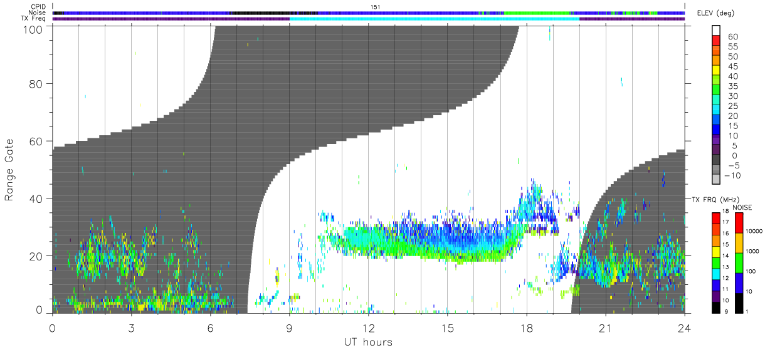The image size is (770, 355).
Task: Pick the black swatch on TX FRQ colorbar
Action: pyautogui.click(x=715, y=307)
